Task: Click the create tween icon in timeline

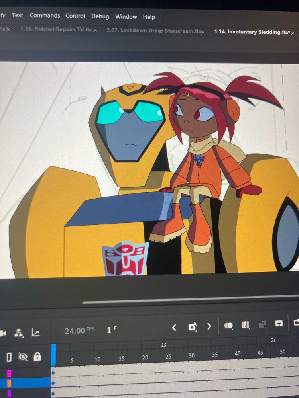Action: point(262,324)
